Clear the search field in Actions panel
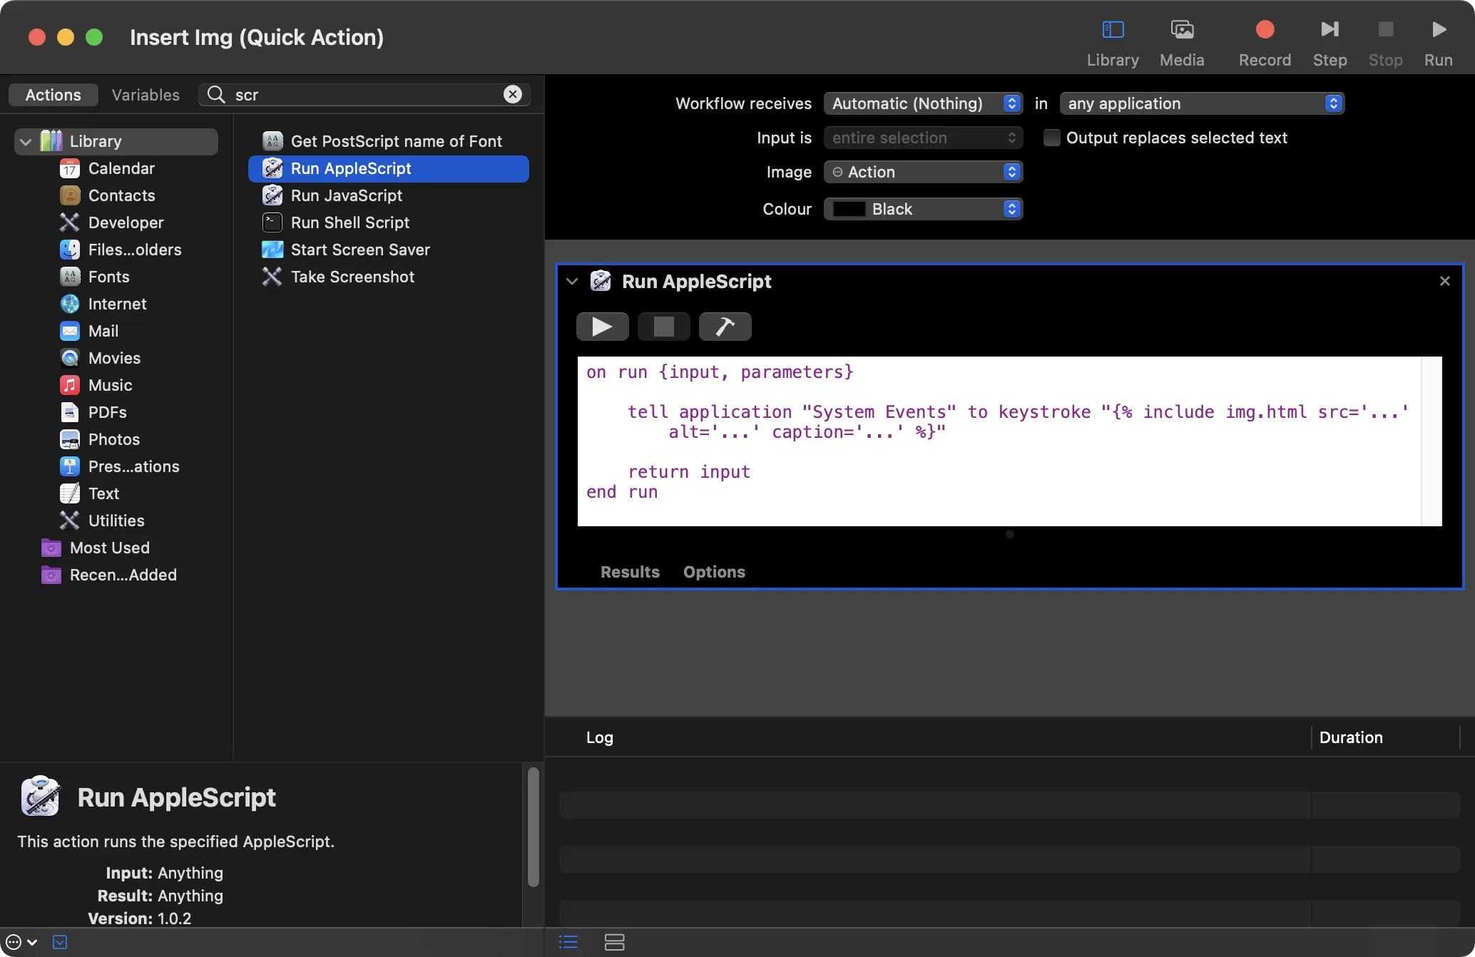 [x=513, y=95]
